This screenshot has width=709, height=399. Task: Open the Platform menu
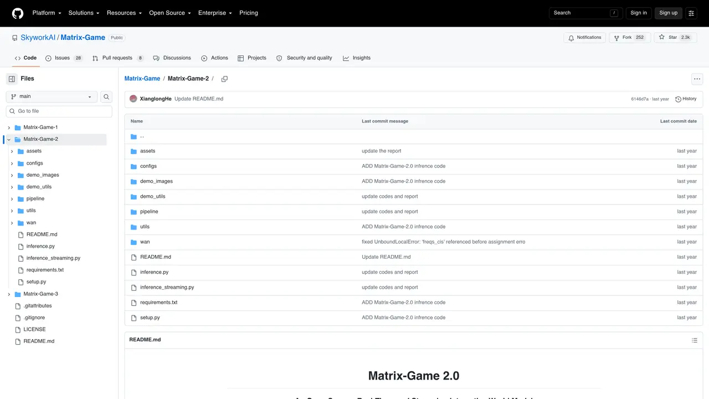click(x=47, y=13)
